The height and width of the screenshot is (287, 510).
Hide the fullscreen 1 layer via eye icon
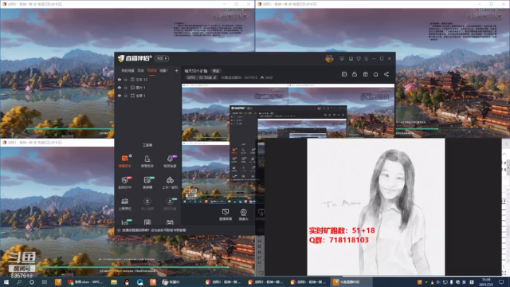[x=120, y=96]
